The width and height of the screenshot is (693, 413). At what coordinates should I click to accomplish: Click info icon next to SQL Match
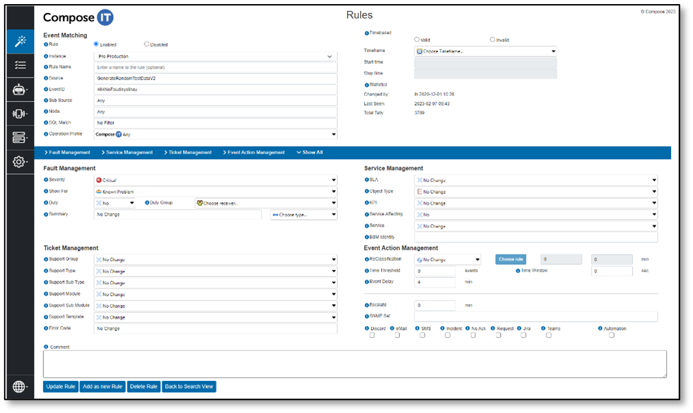coord(46,123)
